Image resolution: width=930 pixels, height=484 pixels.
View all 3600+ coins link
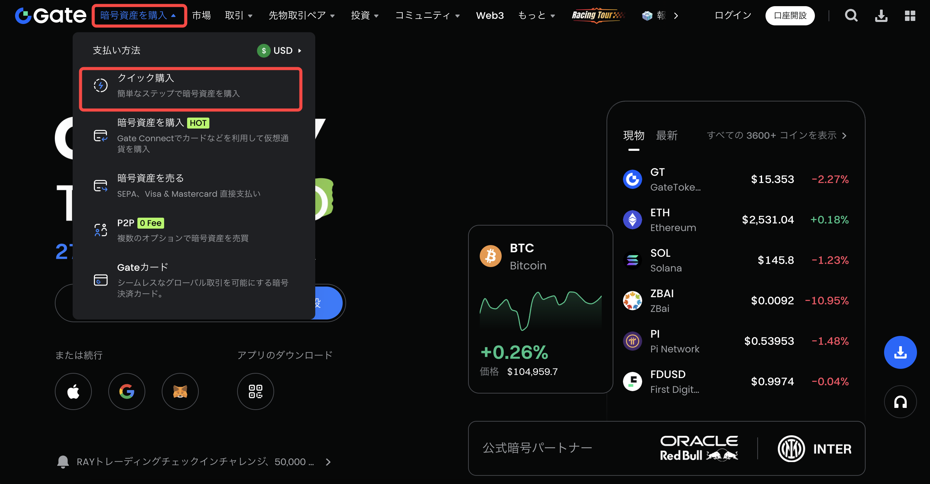pyautogui.click(x=776, y=135)
